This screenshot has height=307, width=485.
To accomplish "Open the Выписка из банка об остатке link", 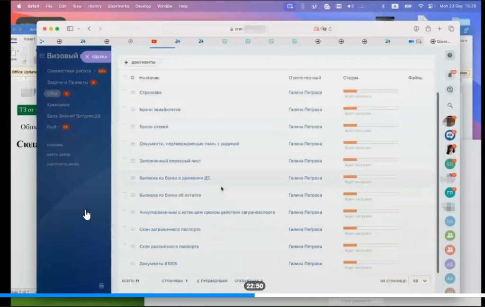I will click(x=170, y=195).
